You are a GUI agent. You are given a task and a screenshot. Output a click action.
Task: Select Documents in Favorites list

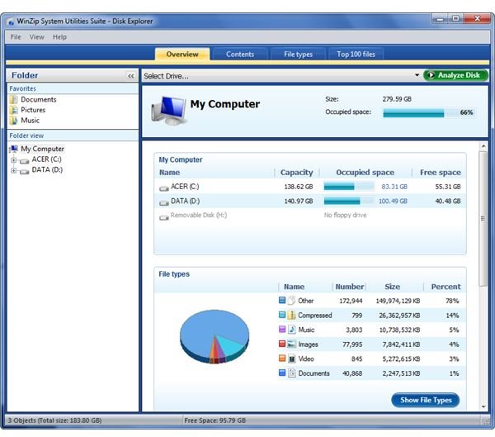click(x=39, y=100)
